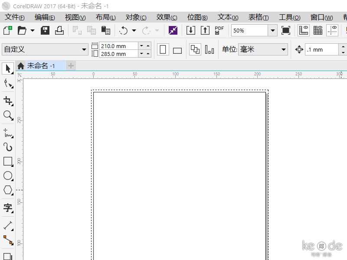Screen dimensions: 347x260
Task: Select the Pick tool arrow
Action: click(x=8, y=68)
